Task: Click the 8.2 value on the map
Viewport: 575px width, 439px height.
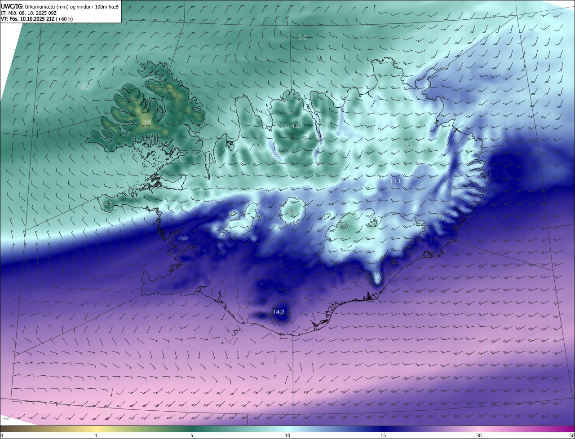Action: coord(85,87)
